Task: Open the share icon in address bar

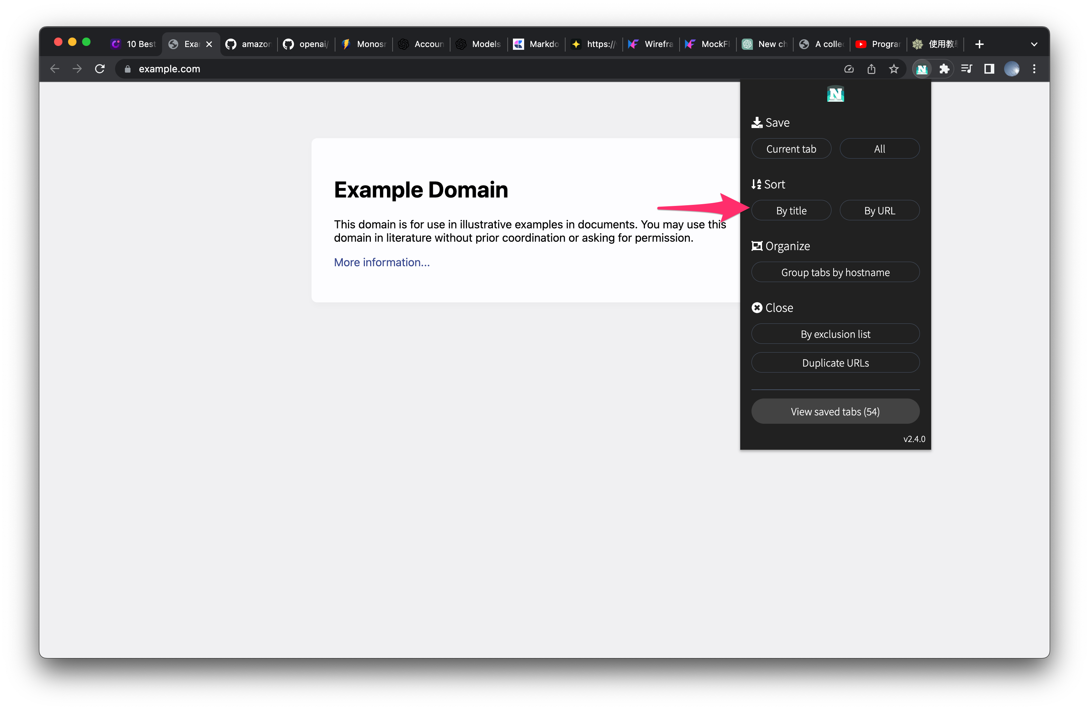Action: [x=871, y=69]
